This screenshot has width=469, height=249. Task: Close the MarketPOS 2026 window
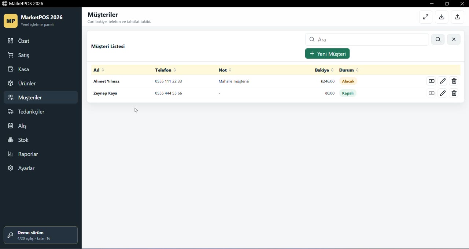point(462,4)
